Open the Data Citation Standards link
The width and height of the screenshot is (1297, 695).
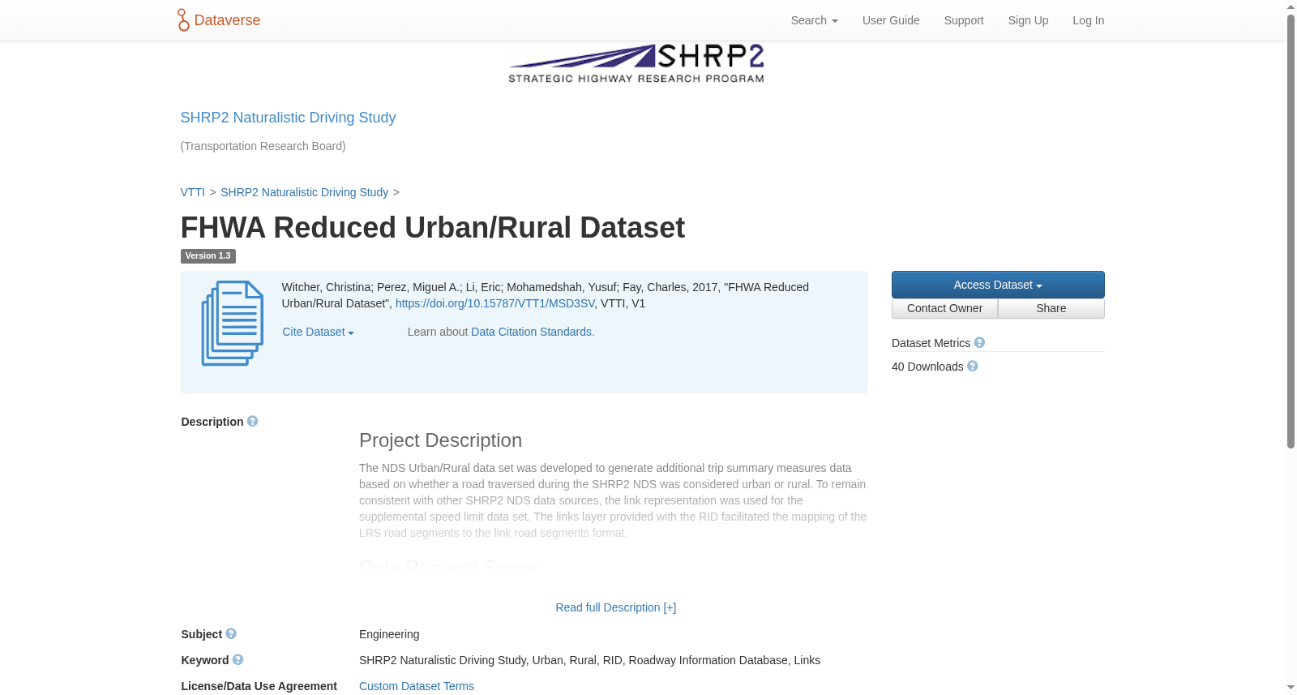(533, 332)
